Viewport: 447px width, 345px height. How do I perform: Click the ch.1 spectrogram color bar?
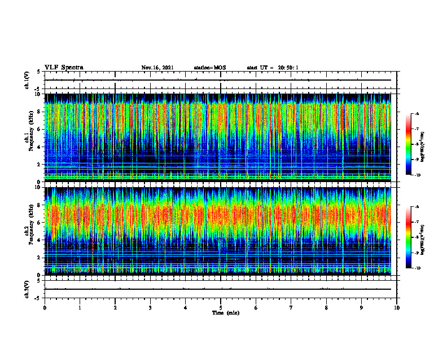pos(409,144)
